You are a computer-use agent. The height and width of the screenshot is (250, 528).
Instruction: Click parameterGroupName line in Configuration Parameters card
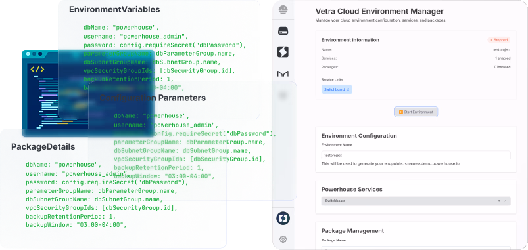(x=189, y=142)
